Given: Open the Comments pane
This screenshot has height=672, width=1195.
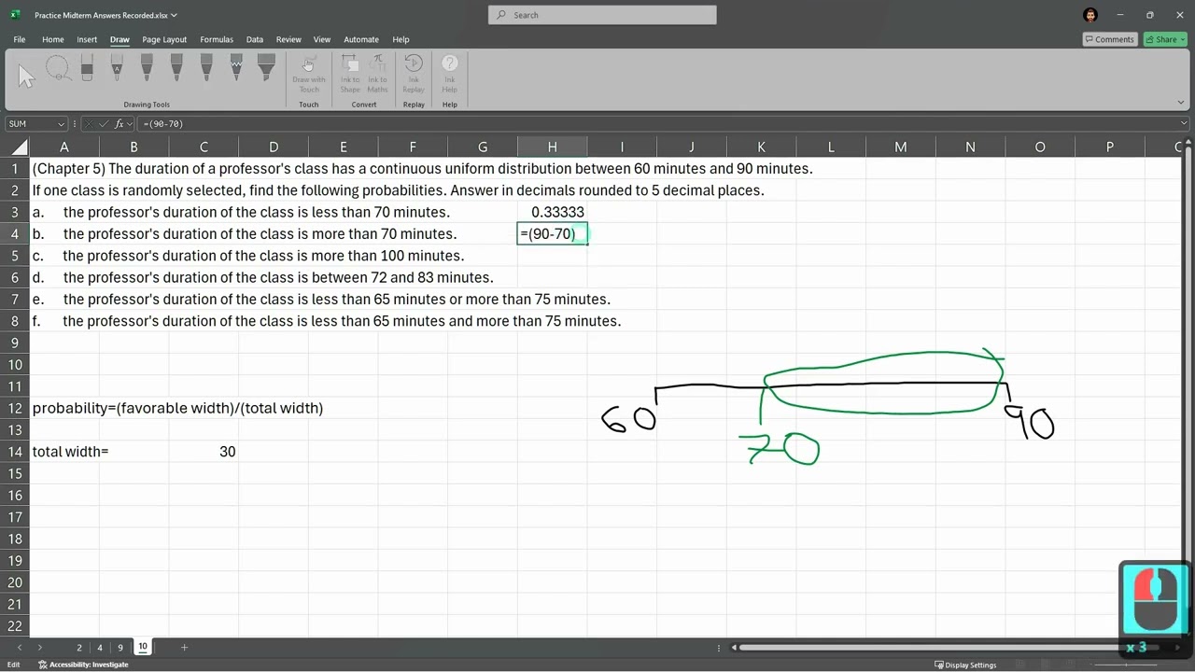Looking at the screenshot, I should (x=1109, y=39).
